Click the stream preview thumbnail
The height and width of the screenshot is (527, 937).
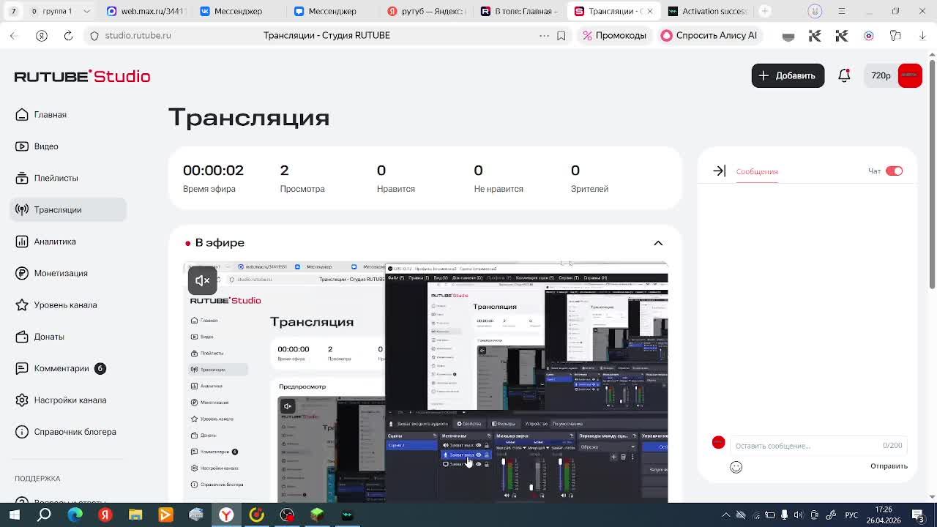click(x=425, y=381)
